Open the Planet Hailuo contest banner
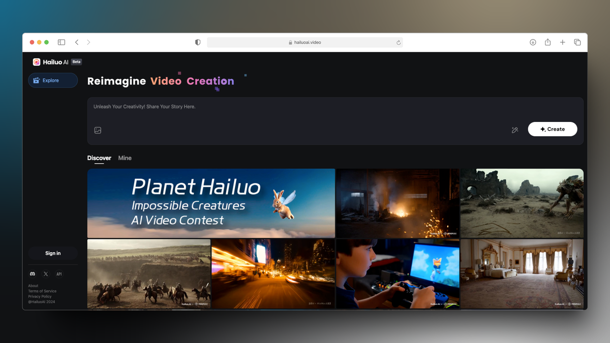610x343 pixels. (x=211, y=203)
